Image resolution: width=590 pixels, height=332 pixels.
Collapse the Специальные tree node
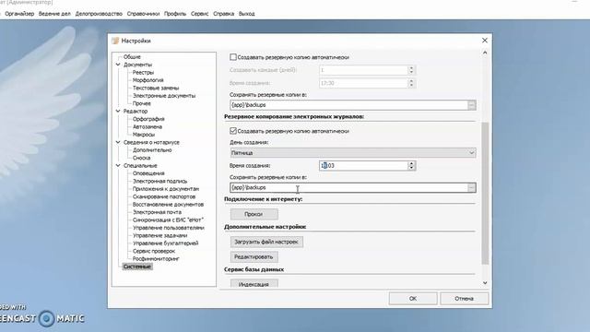click(118, 166)
